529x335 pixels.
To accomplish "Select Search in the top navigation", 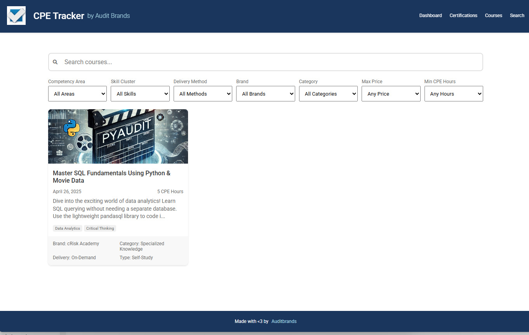I will (517, 16).
